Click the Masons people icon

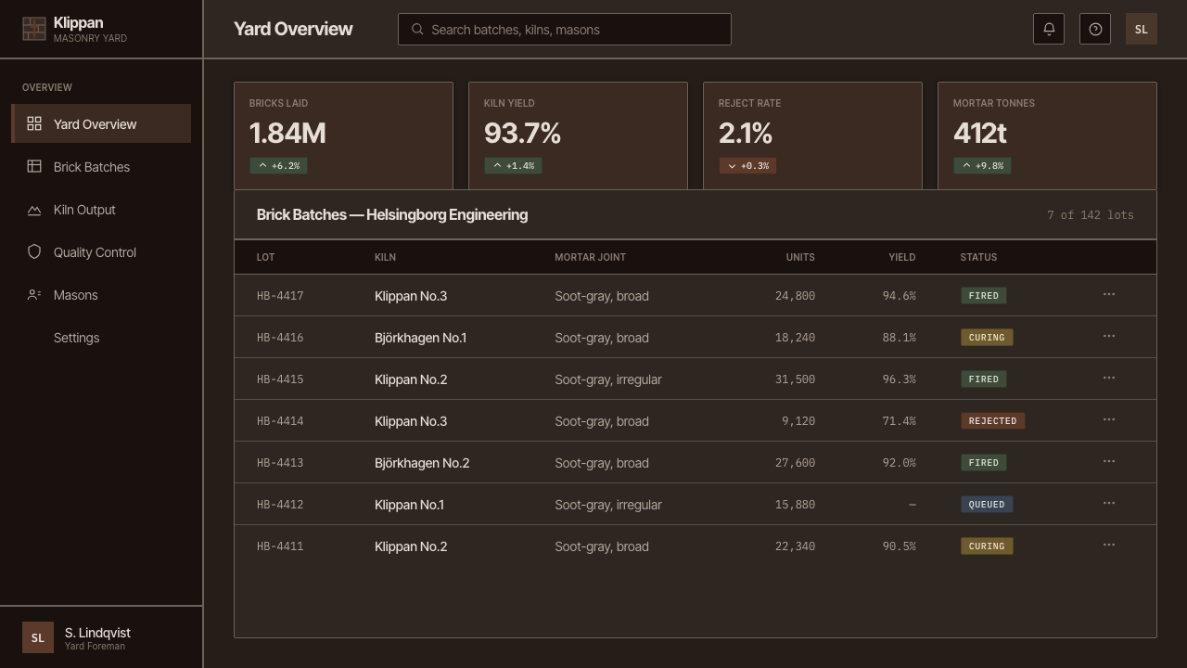click(x=34, y=295)
